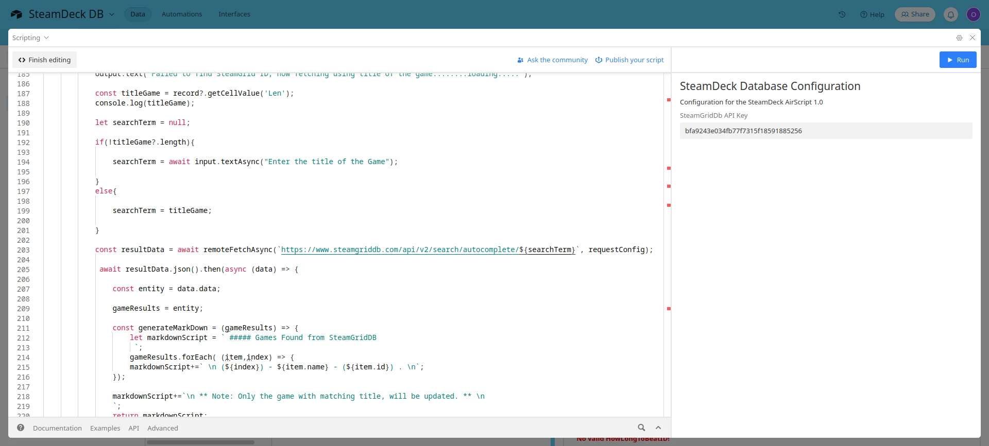Click Finish editing button
This screenshot has width=989, height=446.
tap(44, 60)
